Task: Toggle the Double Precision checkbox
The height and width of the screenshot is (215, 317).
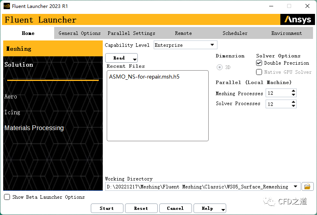Action: (259, 63)
